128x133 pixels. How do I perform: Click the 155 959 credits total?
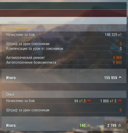(x=111, y=78)
